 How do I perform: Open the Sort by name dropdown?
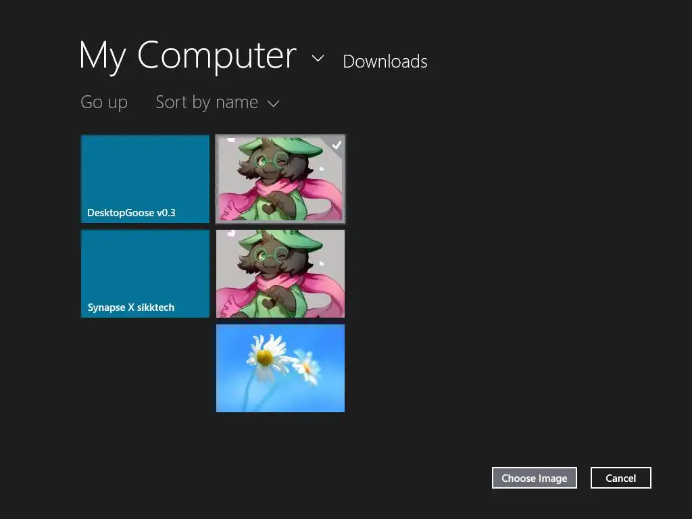(218, 103)
